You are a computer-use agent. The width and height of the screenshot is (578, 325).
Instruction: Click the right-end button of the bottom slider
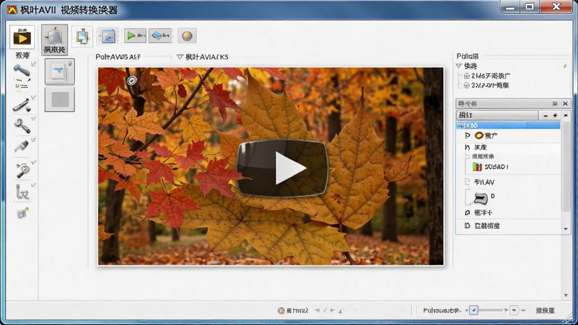514,310
